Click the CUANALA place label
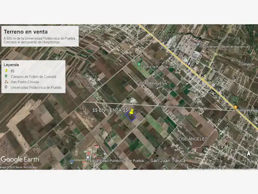258x194 pixels. click(x=247, y=64)
